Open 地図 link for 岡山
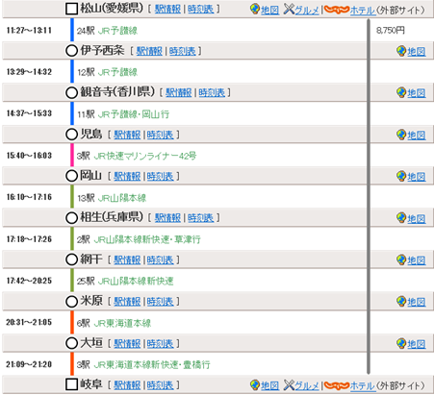 click(417, 177)
